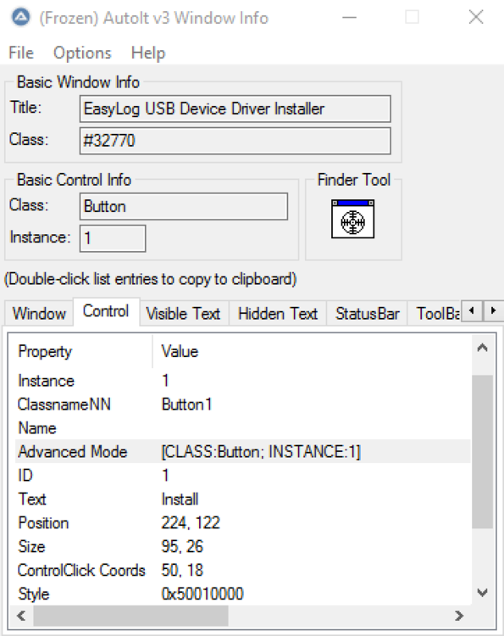The width and height of the screenshot is (504, 636).
Task: Click the Finder Tool crosshair icon
Action: (x=352, y=219)
